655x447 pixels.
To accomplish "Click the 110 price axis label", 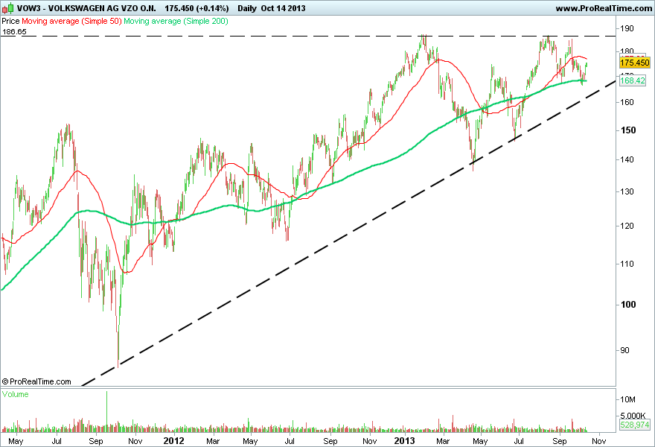I will click(x=627, y=264).
